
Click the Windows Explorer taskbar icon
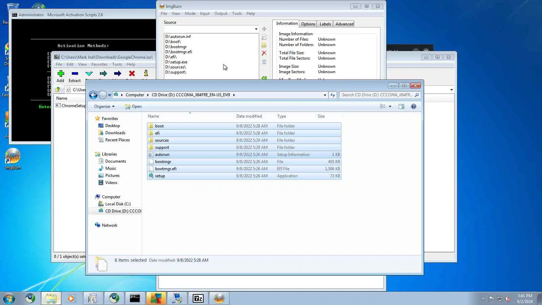point(51,298)
